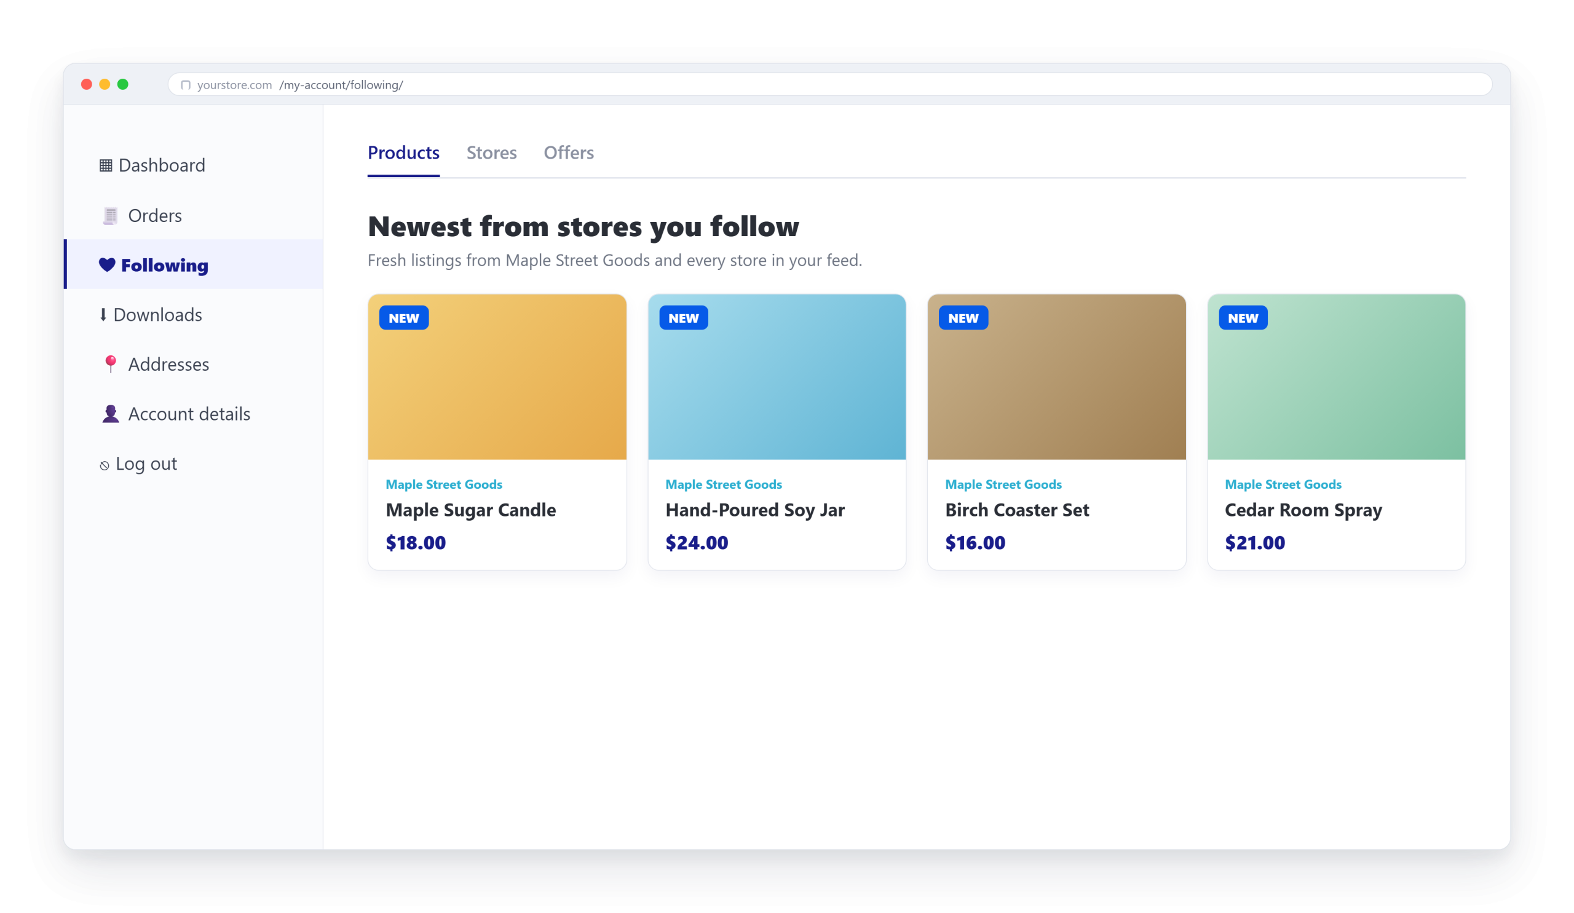This screenshot has width=1574, height=913.
Task: Click the page icon in address bar
Action: click(x=186, y=85)
